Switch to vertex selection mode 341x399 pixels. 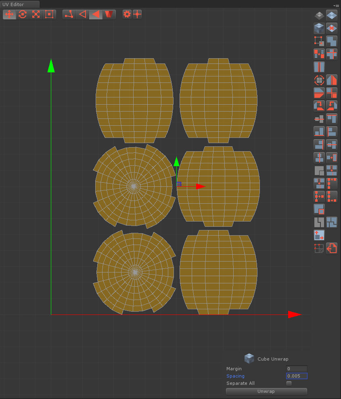[69, 14]
